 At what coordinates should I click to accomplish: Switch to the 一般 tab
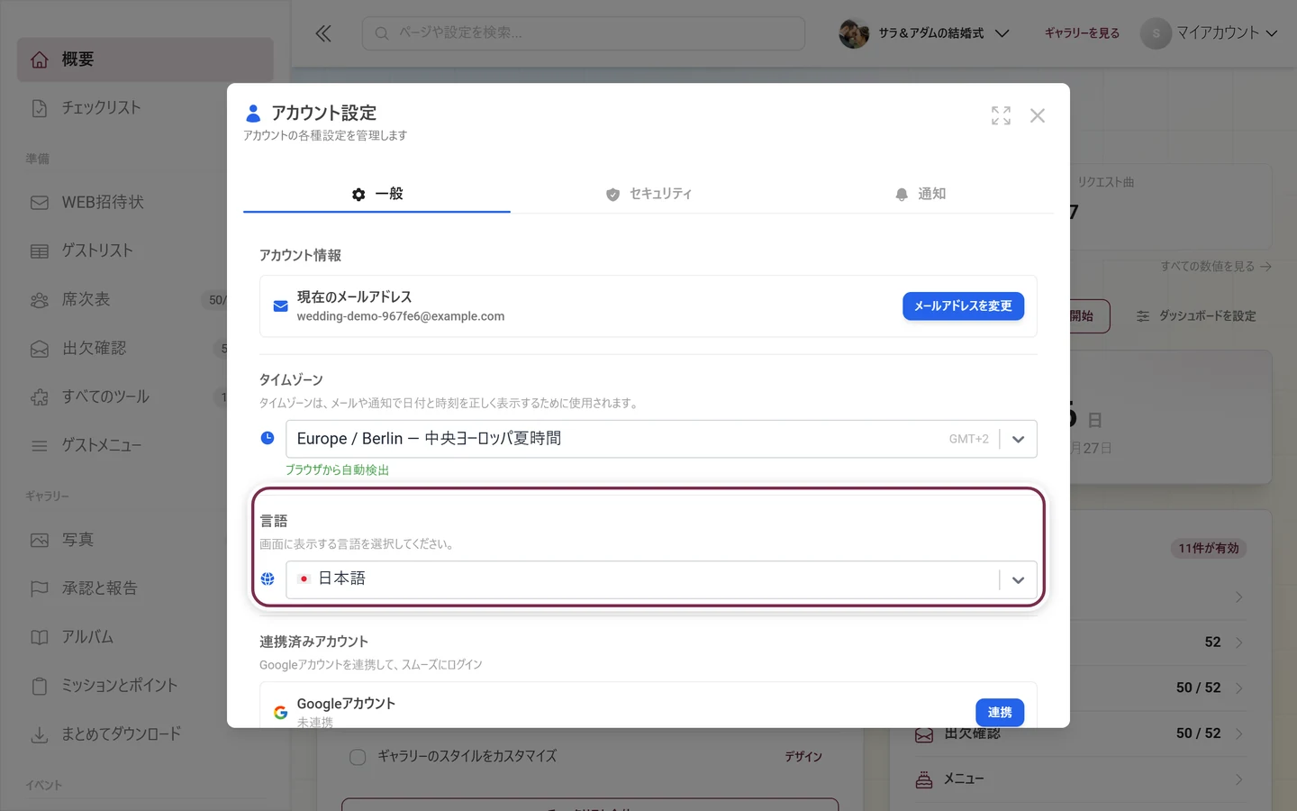pyautogui.click(x=376, y=195)
